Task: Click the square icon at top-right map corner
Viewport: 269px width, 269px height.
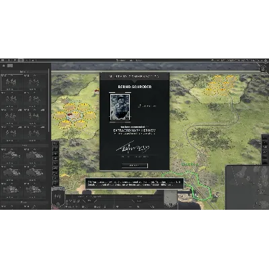Action: (263, 69)
